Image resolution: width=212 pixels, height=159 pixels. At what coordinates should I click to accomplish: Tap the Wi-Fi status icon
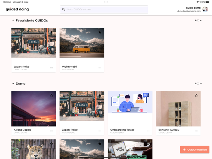(198, 2)
